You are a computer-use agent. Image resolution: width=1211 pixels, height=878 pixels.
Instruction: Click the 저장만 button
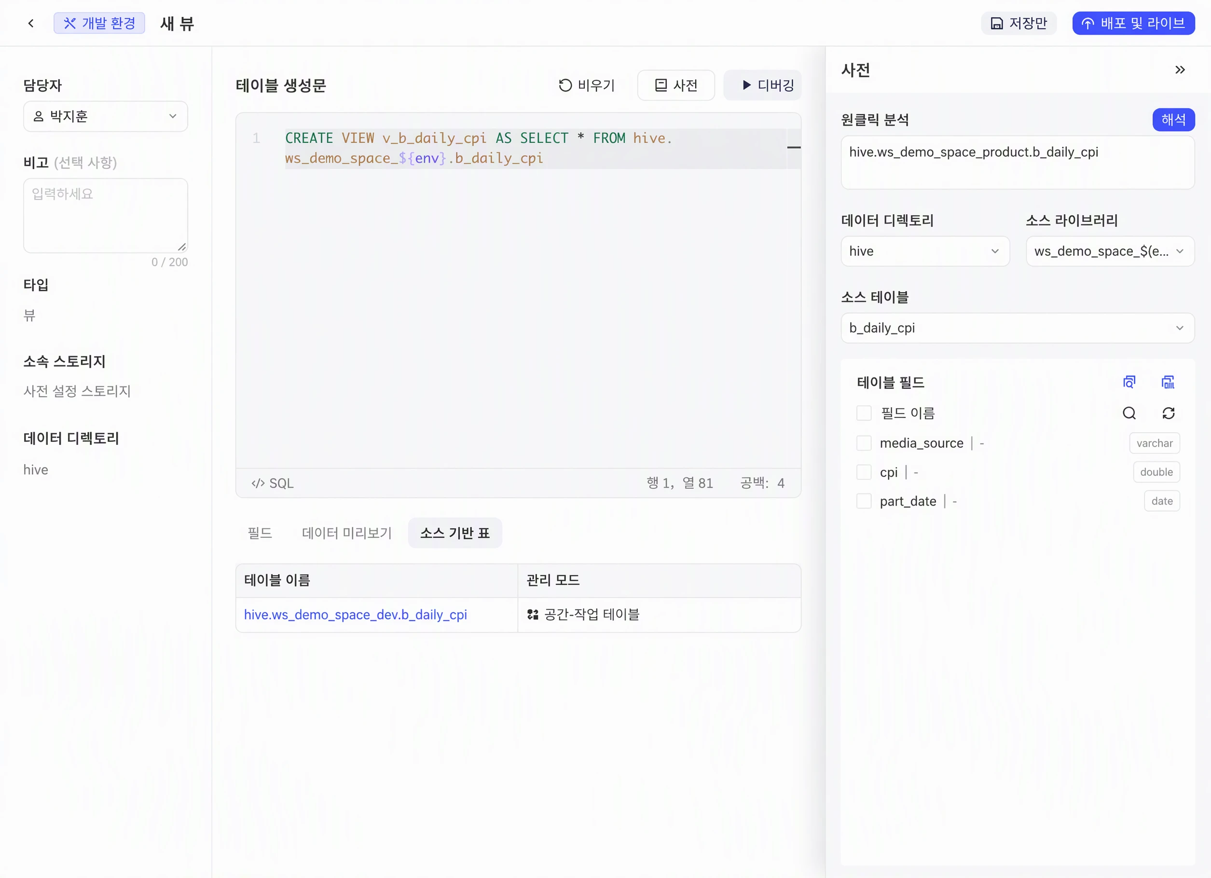pos(1019,23)
